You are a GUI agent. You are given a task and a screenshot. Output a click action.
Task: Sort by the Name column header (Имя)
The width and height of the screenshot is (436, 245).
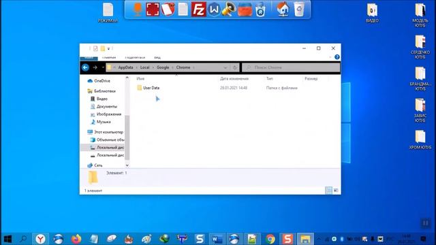[140, 79]
